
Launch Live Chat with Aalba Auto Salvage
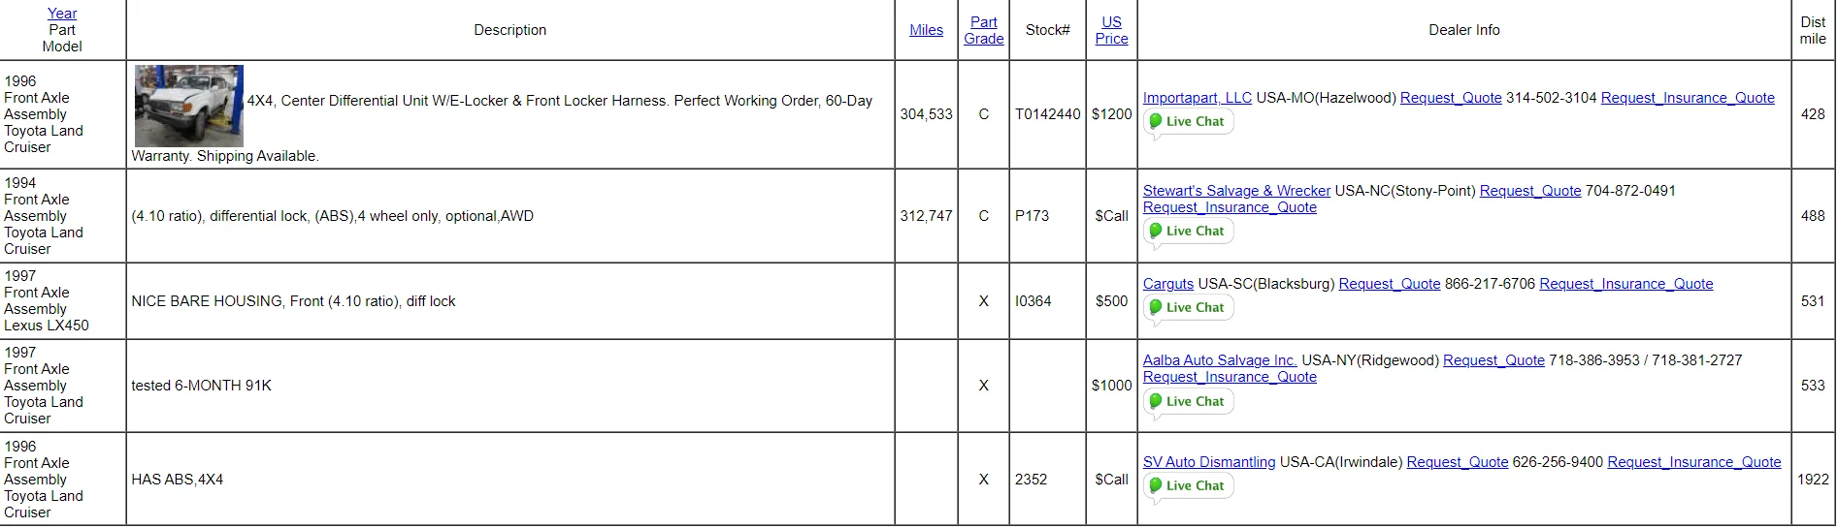(1188, 402)
